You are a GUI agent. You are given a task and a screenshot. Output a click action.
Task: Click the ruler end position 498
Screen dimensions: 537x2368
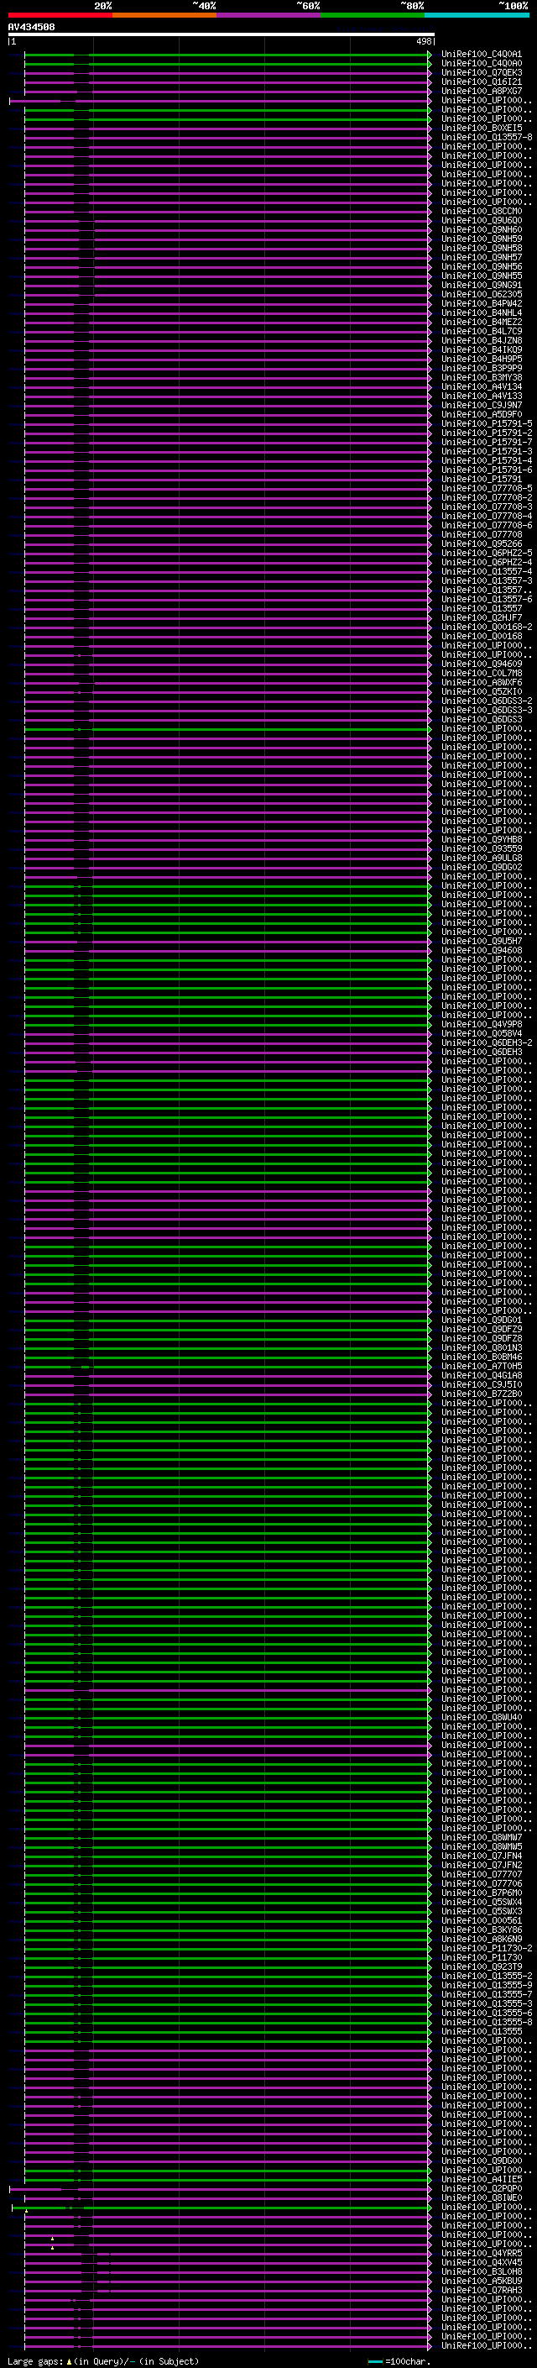(x=423, y=41)
